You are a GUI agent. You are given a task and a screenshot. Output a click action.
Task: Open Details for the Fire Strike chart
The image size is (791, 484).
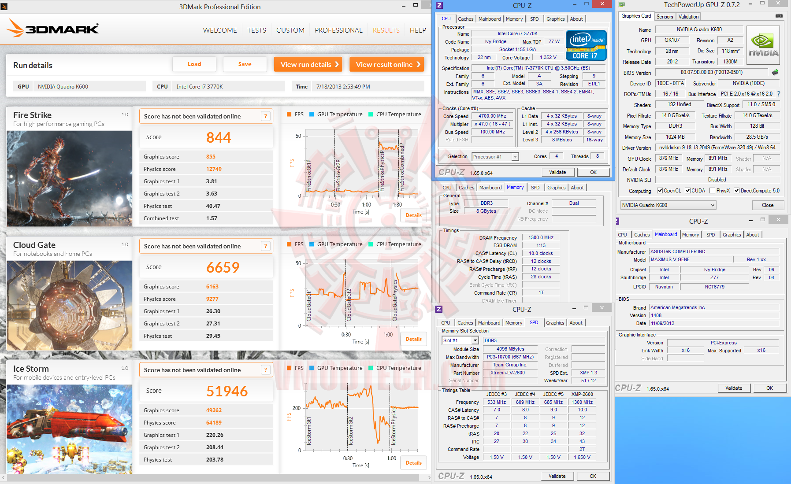[413, 215]
